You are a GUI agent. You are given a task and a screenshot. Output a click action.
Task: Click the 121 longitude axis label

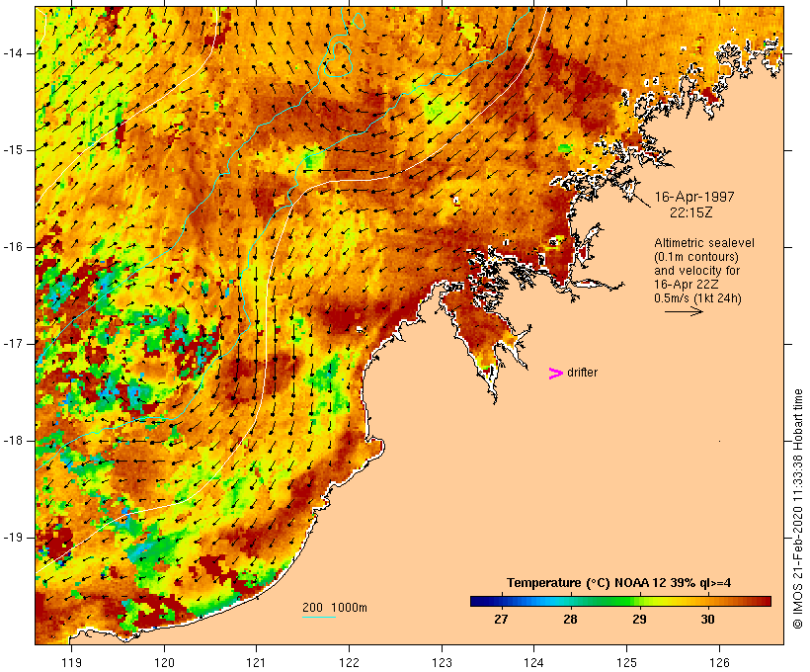click(256, 662)
